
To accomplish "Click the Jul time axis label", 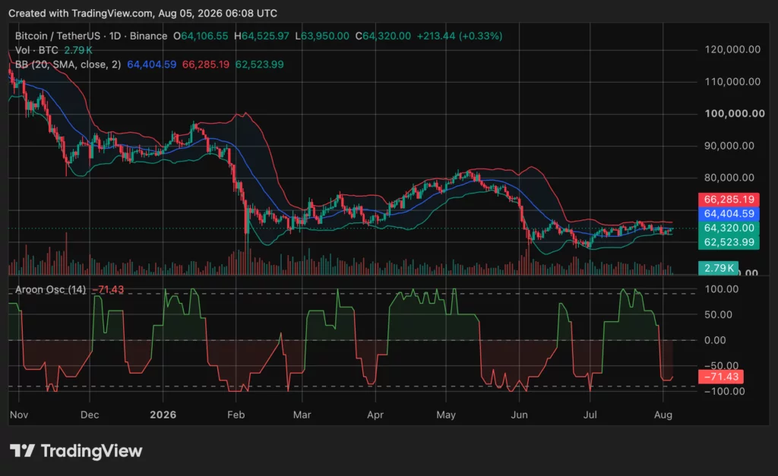I will pyautogui.click(x=590, y=415).
